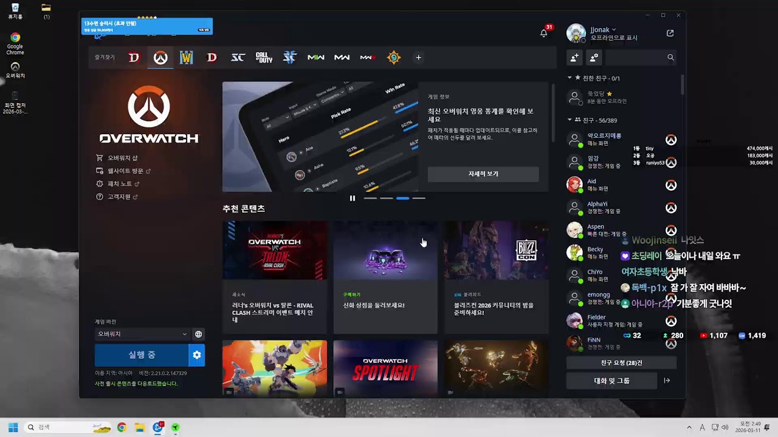Select friend Aid in the list
The width and height of the screenshot is (778, 437).
[622, 185]
